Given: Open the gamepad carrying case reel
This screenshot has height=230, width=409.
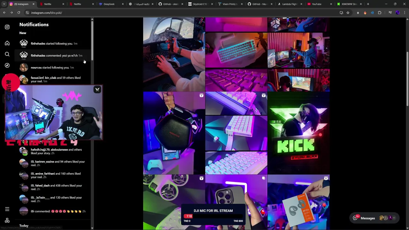Looking at the screenshot, I should [174, 133].
